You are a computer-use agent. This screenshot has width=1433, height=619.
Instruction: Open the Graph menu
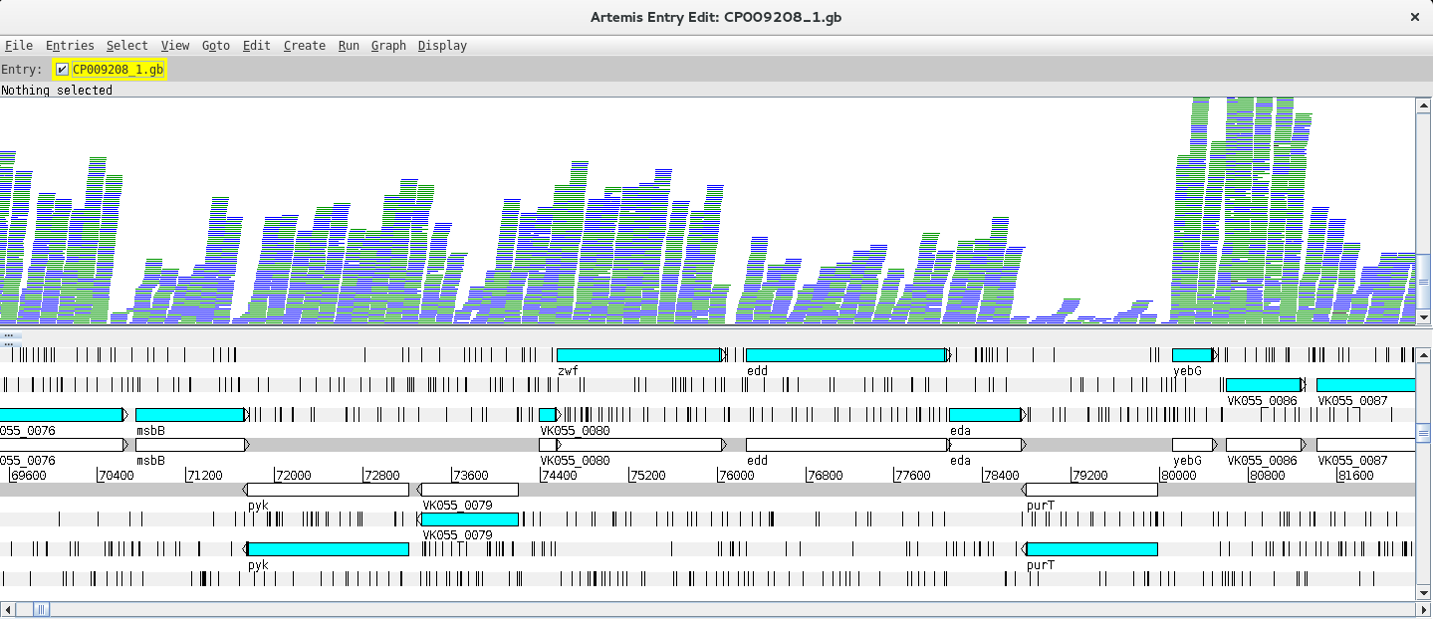pyautogui.click(x=388, y=46)
